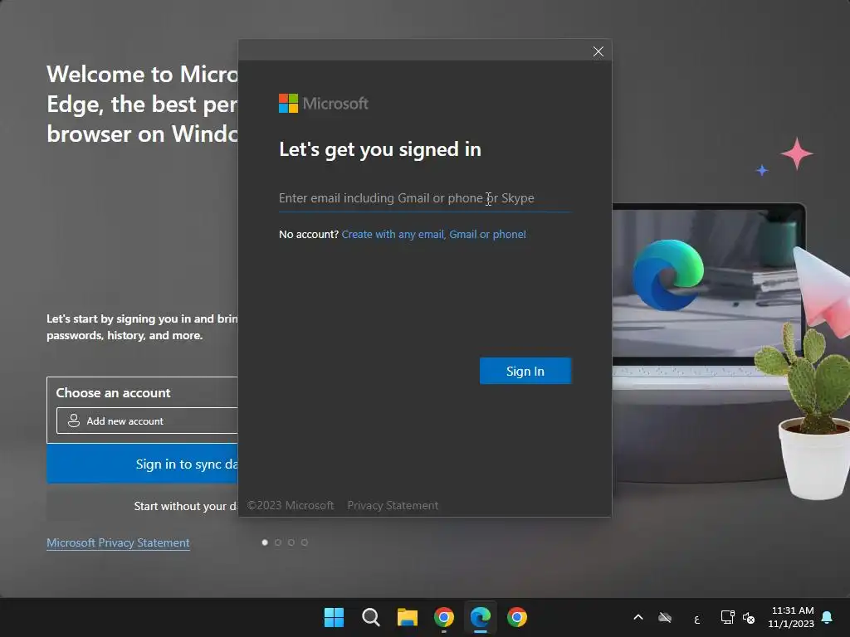This screenshot has width=850, height=637.
Task: Open the Windows Start menu
Action: 334,617
